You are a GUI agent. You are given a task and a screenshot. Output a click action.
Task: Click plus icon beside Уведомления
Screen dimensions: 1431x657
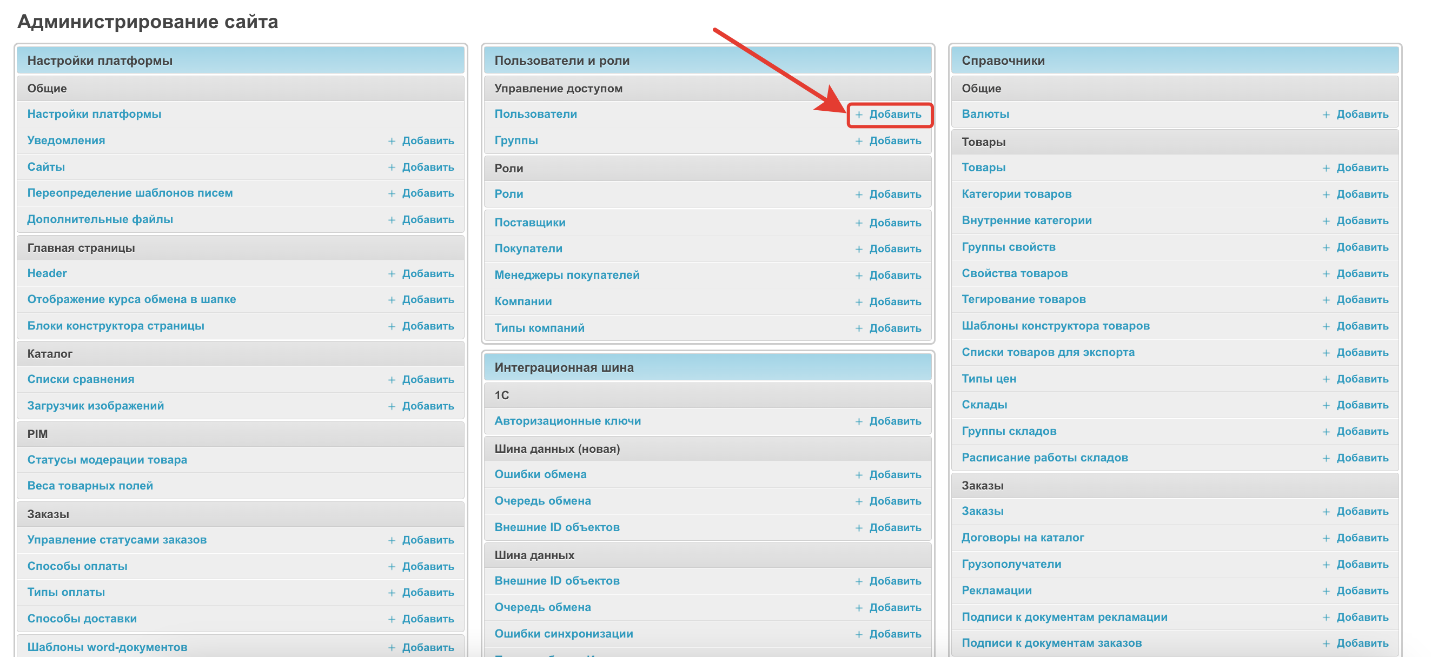click(x=392, y=141)
